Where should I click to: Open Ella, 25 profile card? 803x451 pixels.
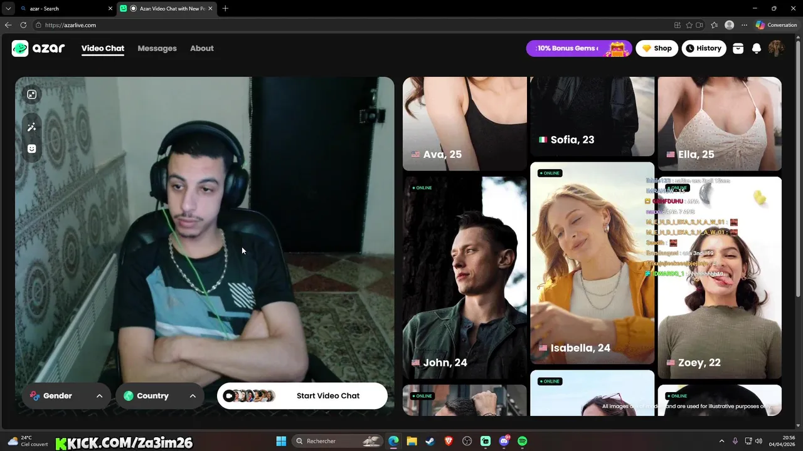[x=720, y=123]
